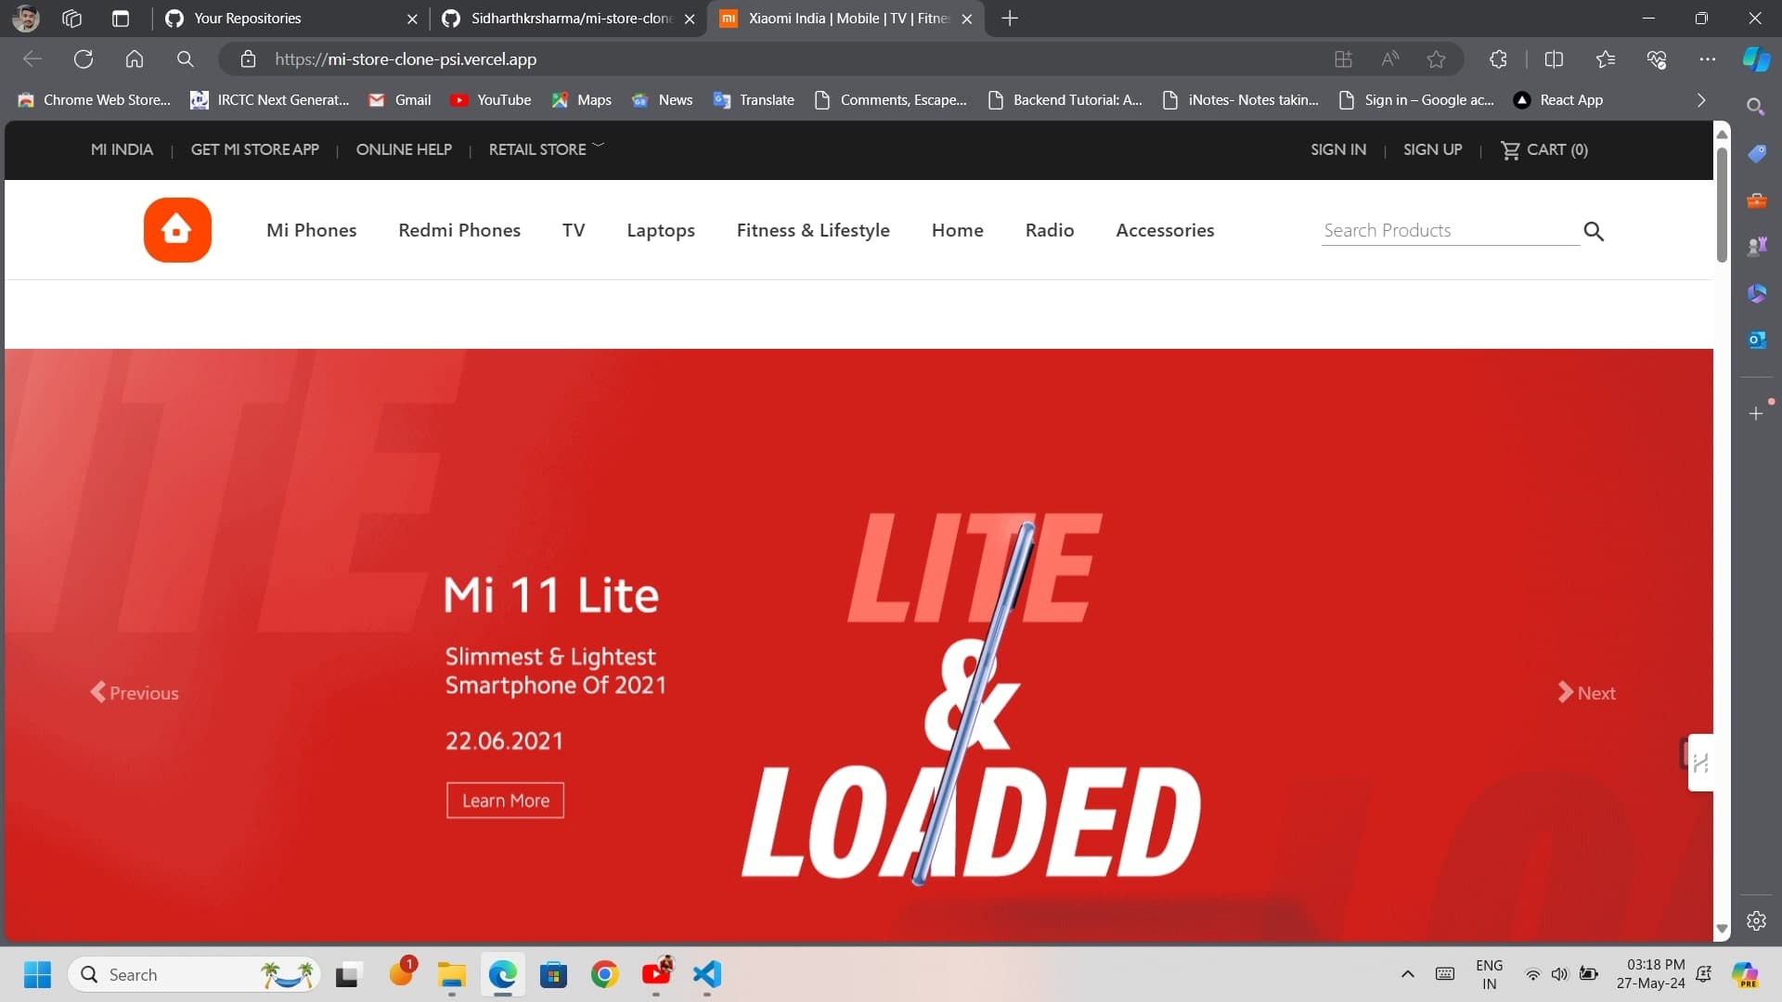
Task: Expand the bookmarks bar overflow chevron
Action: (1701, 100)
